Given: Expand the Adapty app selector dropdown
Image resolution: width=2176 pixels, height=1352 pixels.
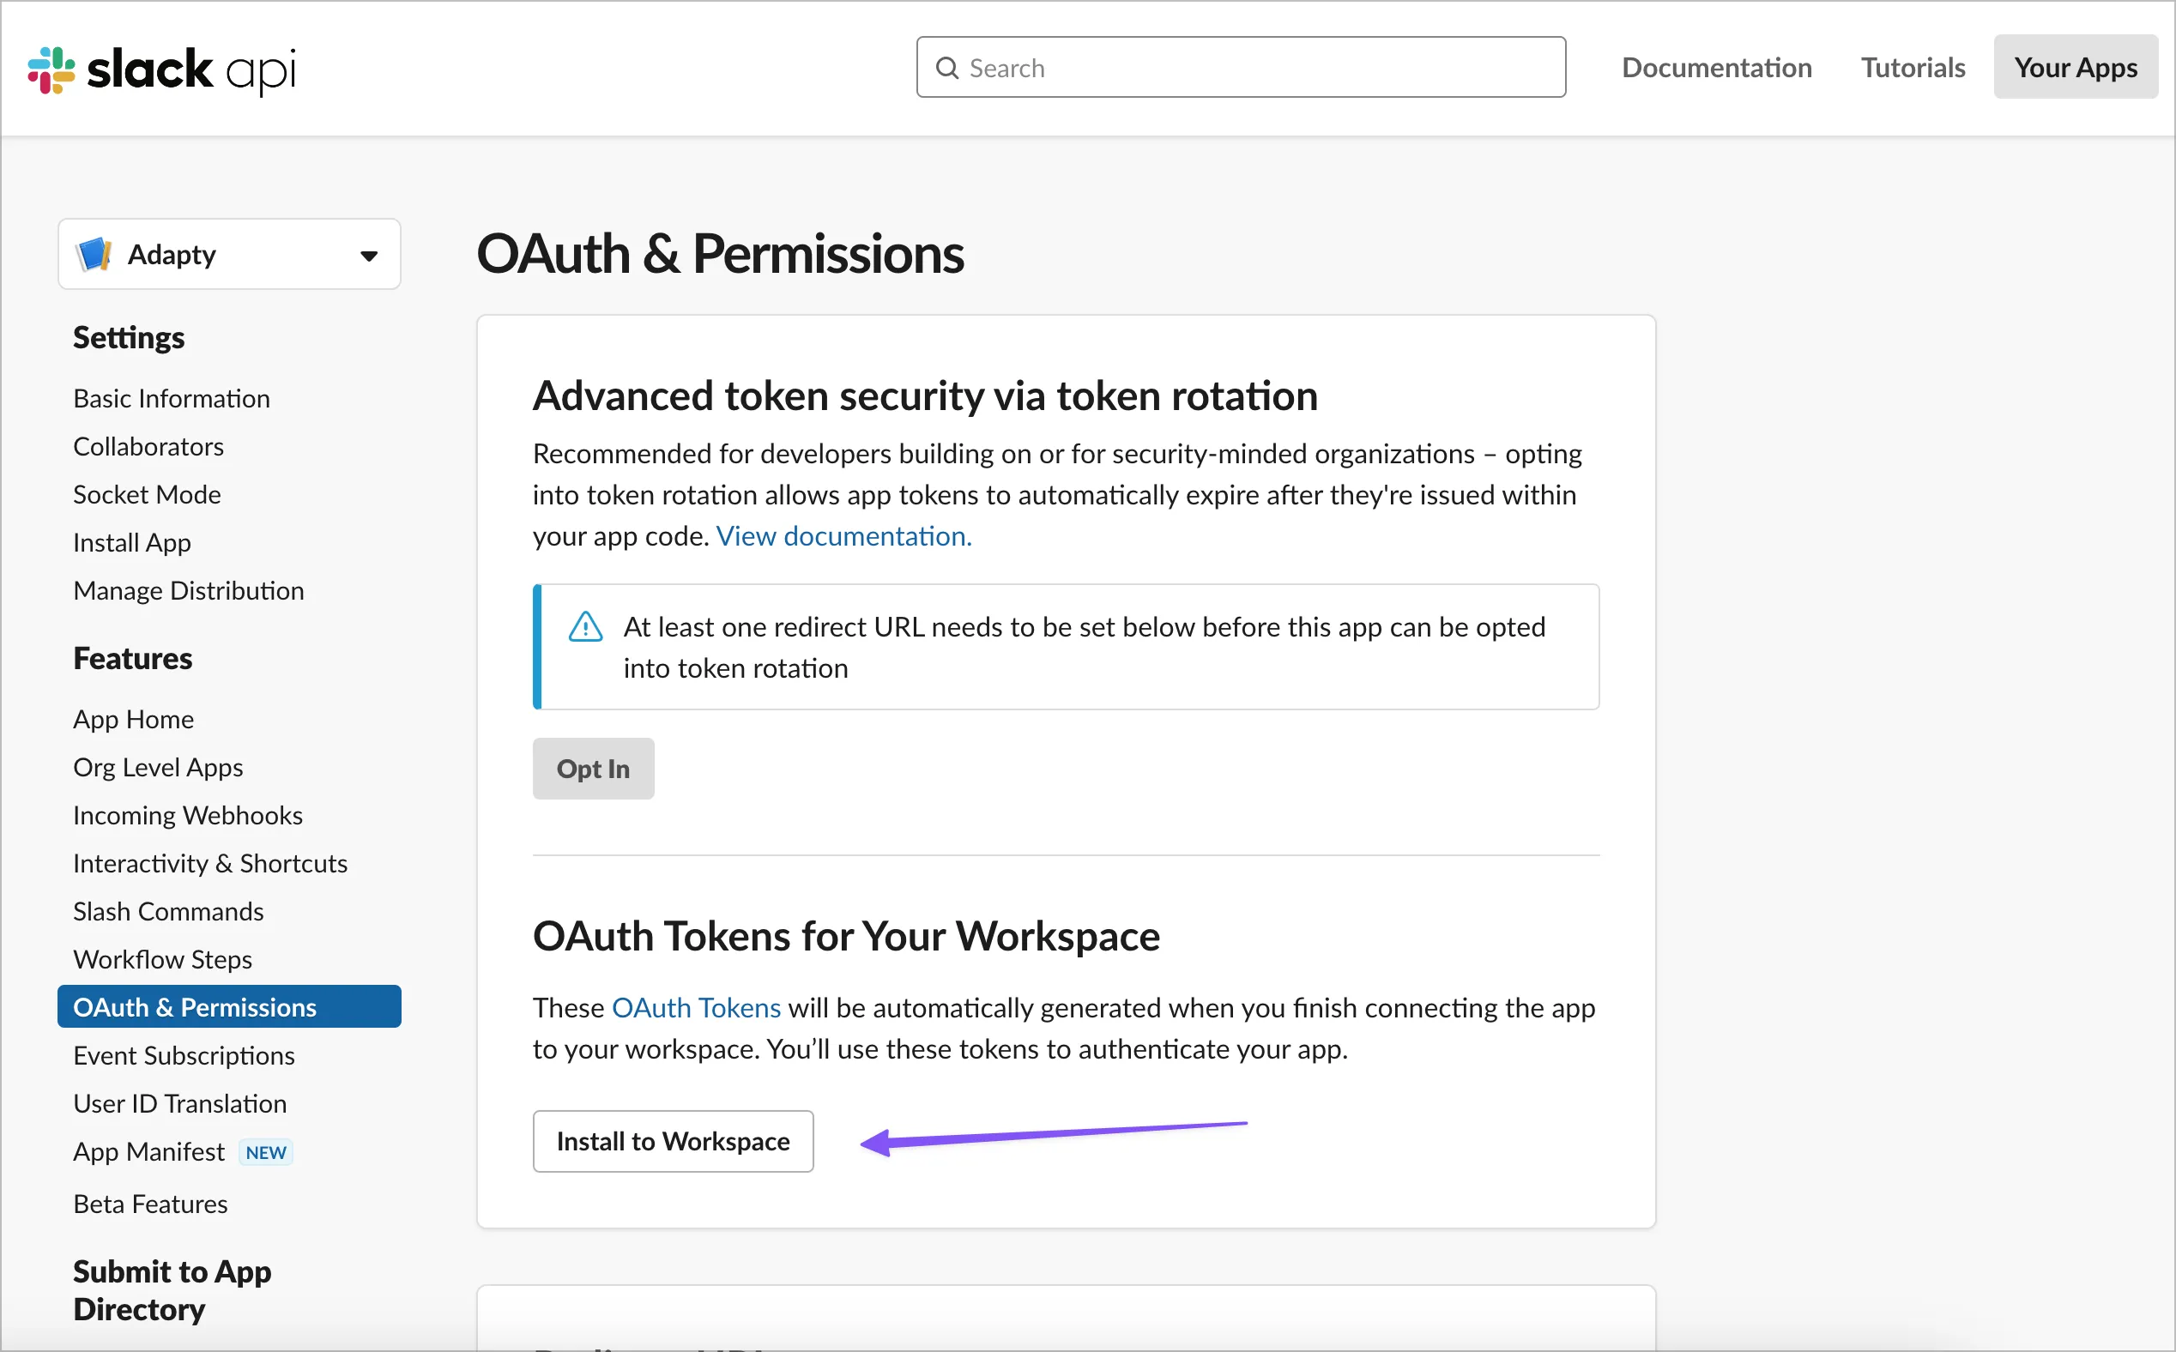Looking at the screenshot, I should pos(368,256).
